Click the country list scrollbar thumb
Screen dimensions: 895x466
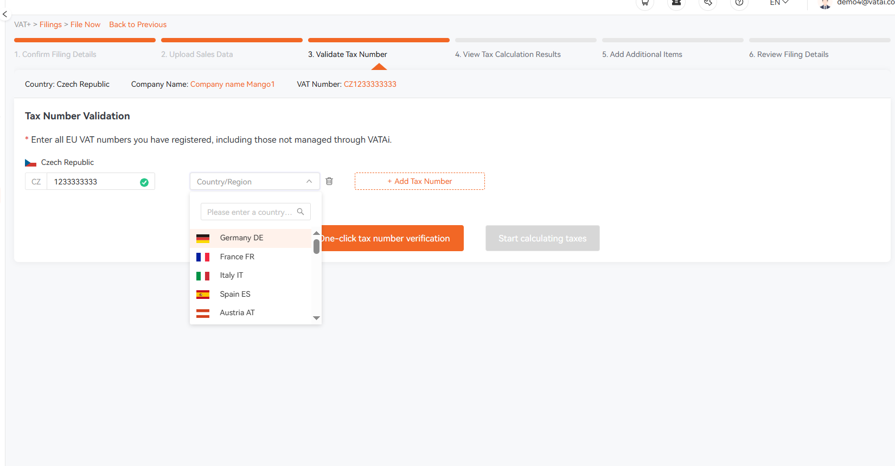coord(316,247)
